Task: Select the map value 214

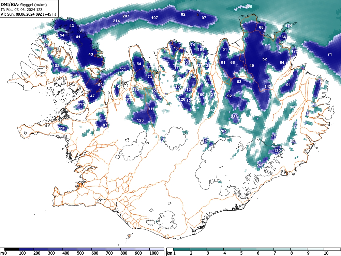Action: tap(116, 21)
